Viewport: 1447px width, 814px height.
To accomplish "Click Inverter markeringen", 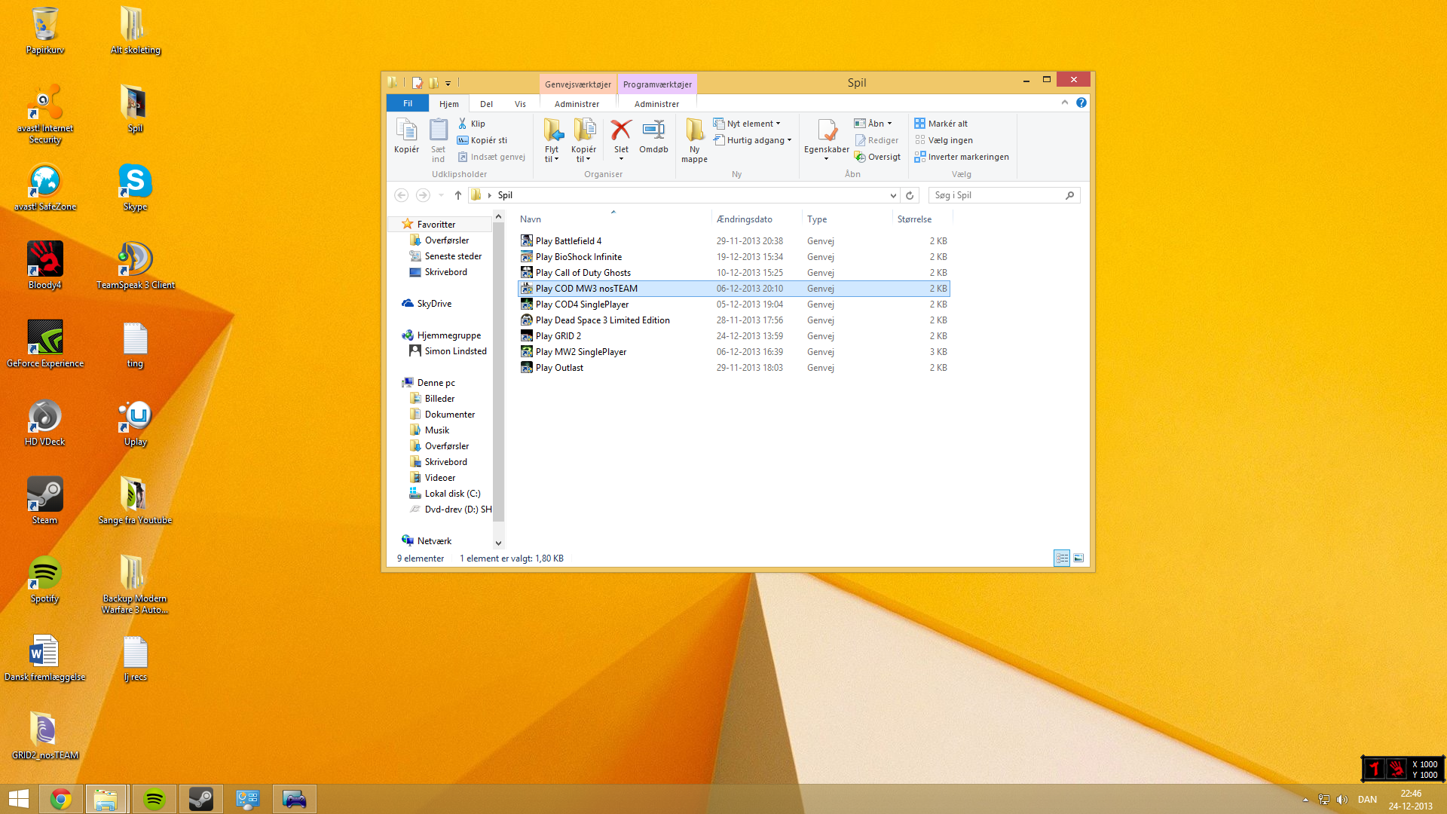I will 962,157.
